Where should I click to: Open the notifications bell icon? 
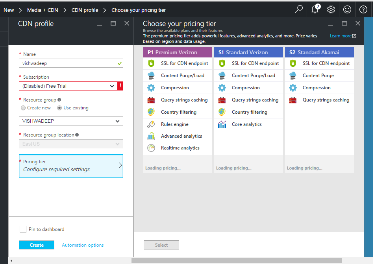pos(315,9)
